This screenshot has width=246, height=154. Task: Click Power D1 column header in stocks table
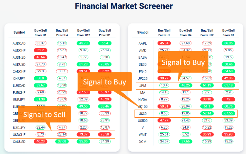[x=229, y=33]
